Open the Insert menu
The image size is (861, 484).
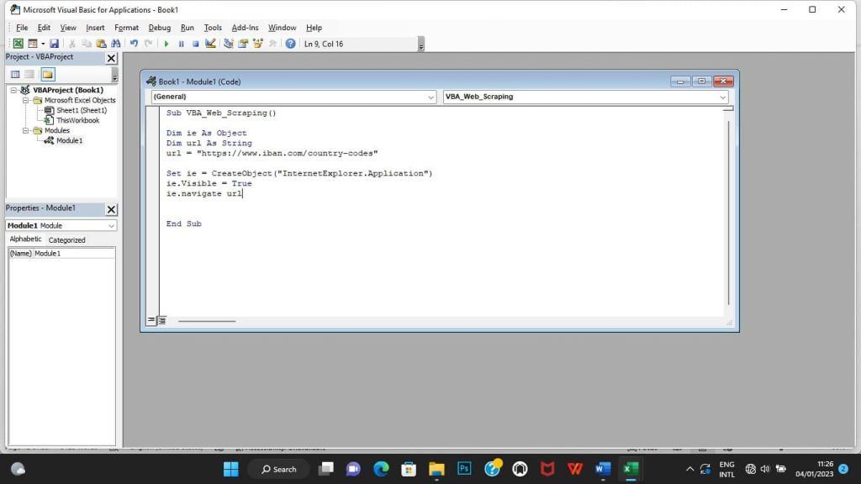coord(95,28)
